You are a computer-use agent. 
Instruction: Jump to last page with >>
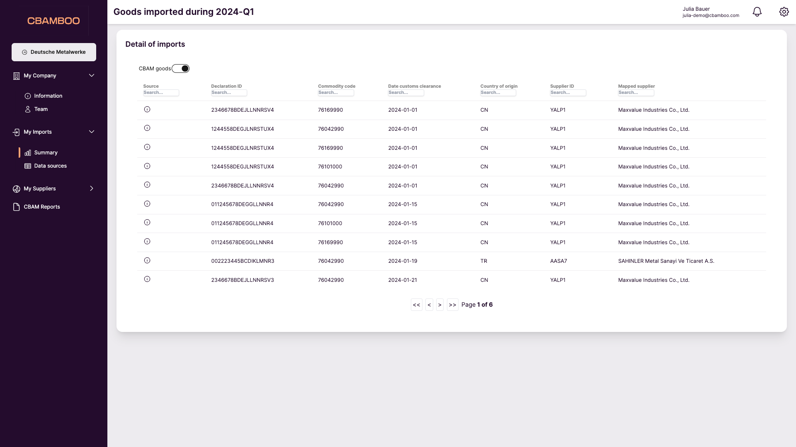(452, 305)
